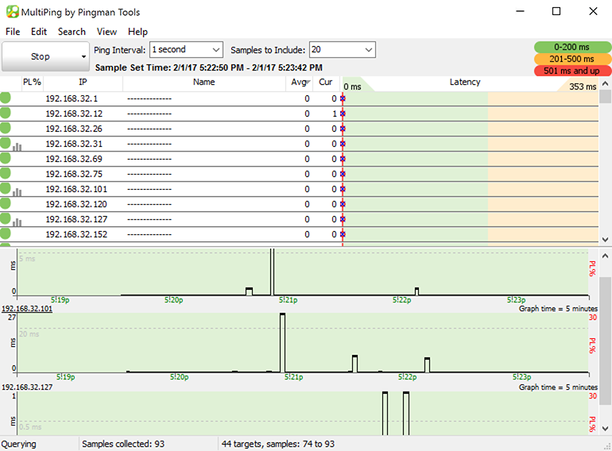Click the green 0-200 ms legend swatch
Screen dimensions: 612x451
coord(572,47)
